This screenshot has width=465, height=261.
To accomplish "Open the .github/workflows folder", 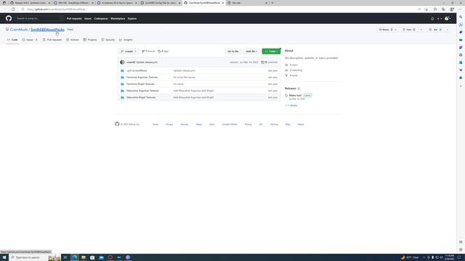I will tap(137, 71).
